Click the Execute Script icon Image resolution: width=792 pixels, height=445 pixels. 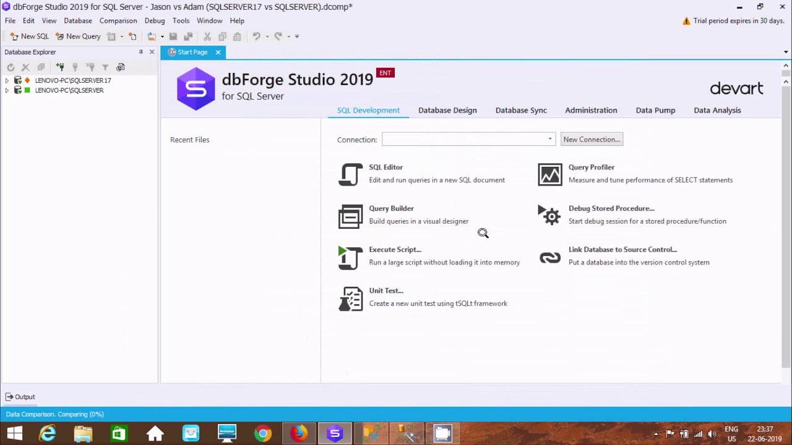(x=350, y=258)
